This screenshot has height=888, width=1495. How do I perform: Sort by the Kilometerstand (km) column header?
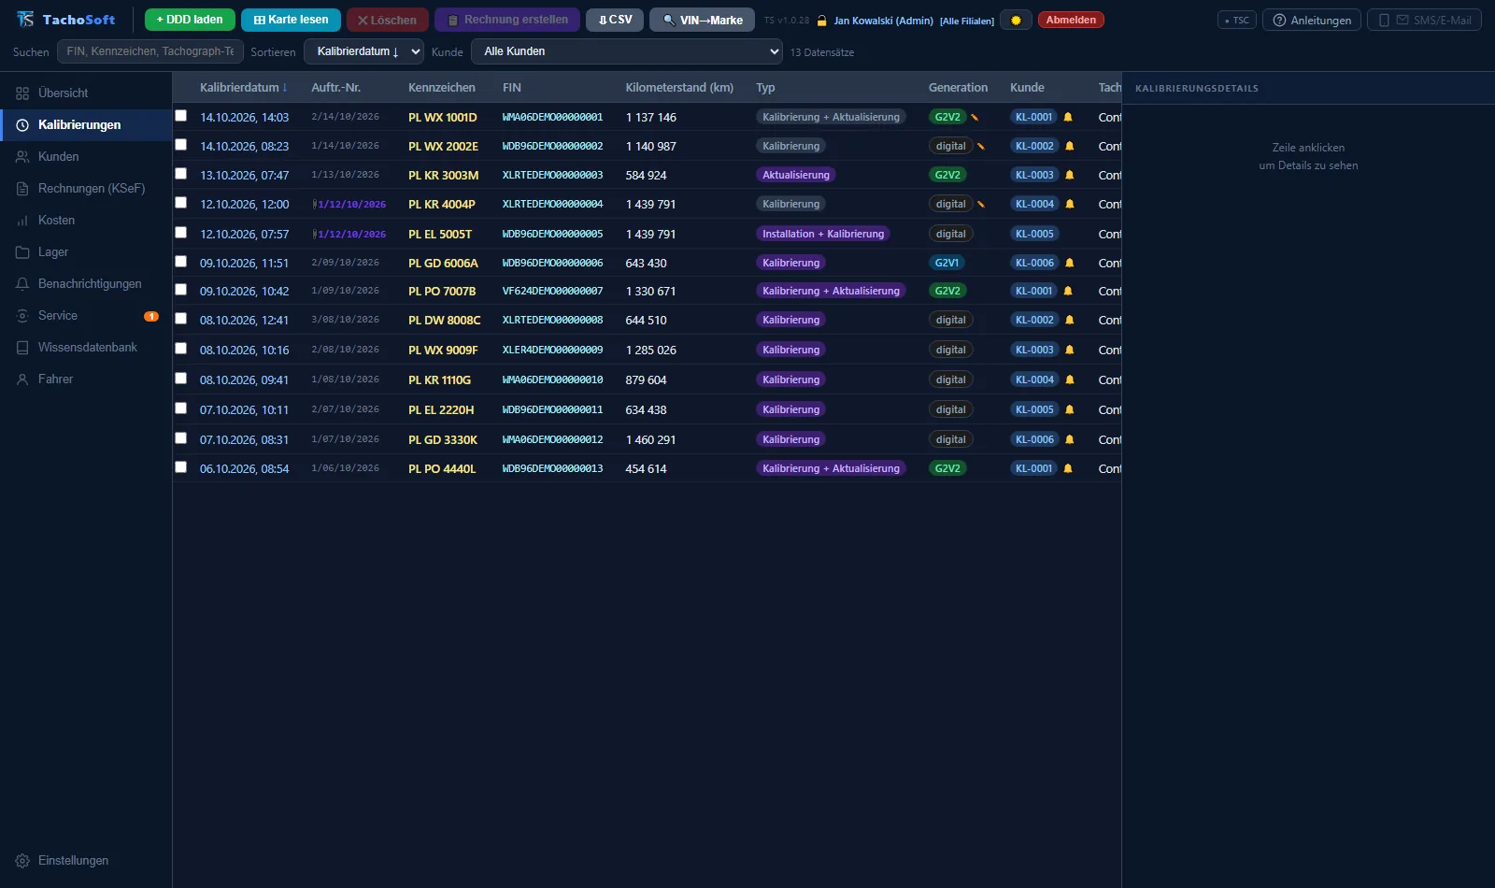(679, 87)
